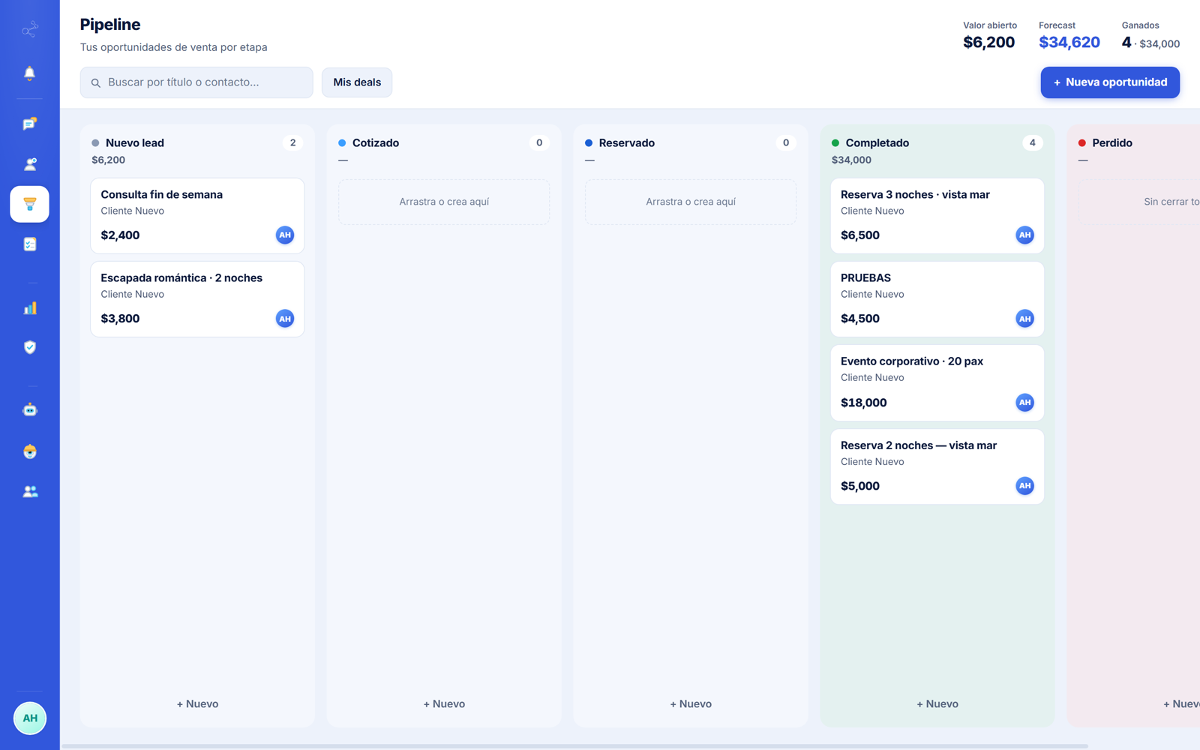Viewport: 1200px width, 750px height.
Task: Click the Perdido column header
Action: 1112,142
